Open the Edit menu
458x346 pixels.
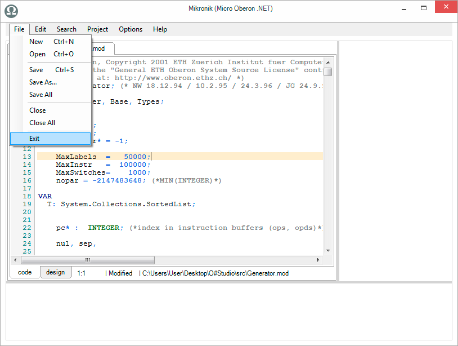pos(41,29)
